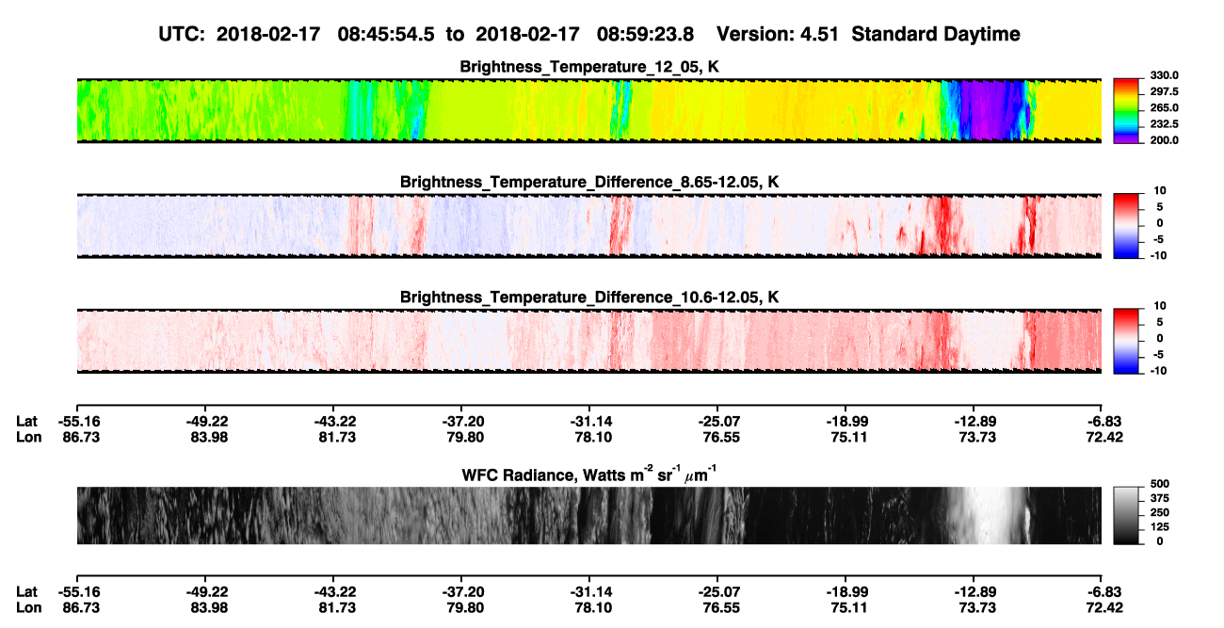Viewport: 1224px width, 628px height.
Task: Click the 'Lat' axis label above the WFC Radiance title
Action: tap(26, 422)
